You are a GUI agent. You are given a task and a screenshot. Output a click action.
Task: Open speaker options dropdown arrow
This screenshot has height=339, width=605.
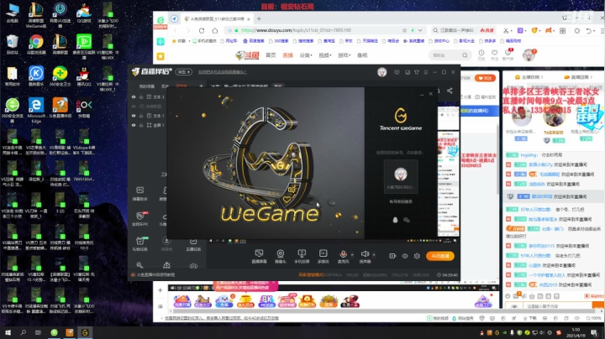373,254
